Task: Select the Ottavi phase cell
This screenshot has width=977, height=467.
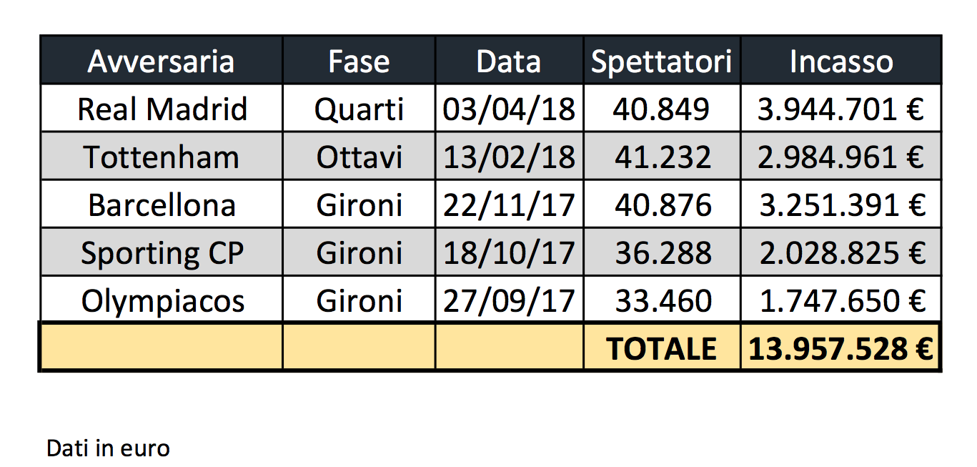Action: pos(359,157)
